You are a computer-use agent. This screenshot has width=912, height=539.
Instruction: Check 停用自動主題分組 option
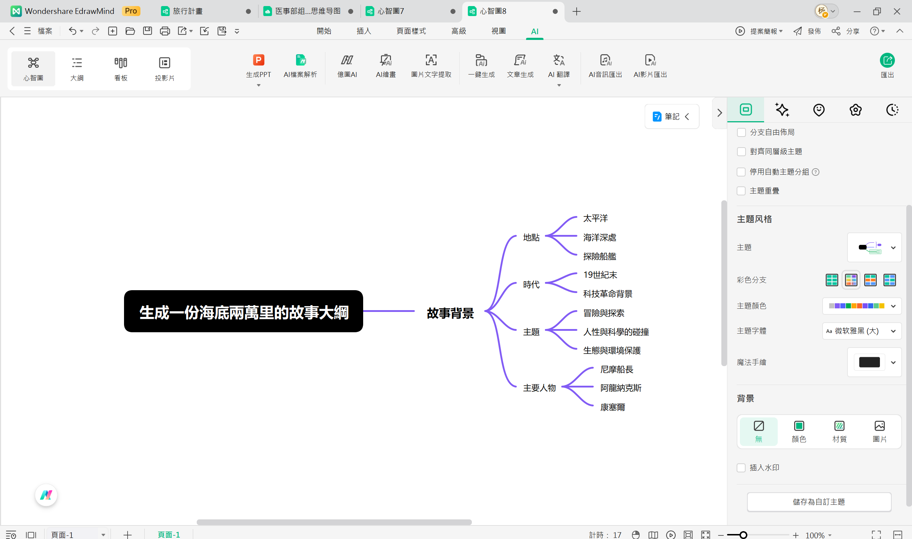coord(741,172)
